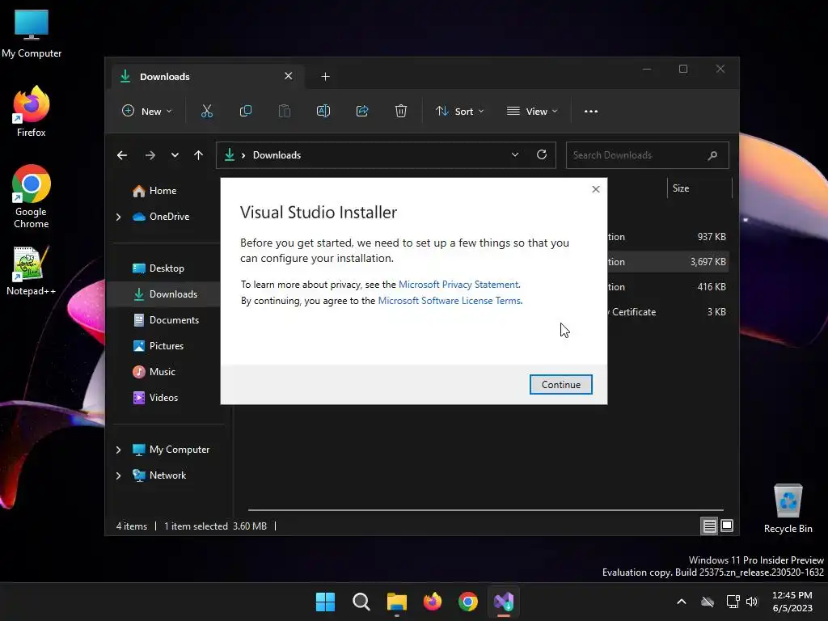Refresh the Downloads folder
The width and height of the screenshot is (828, 621).
click(541, 154)
